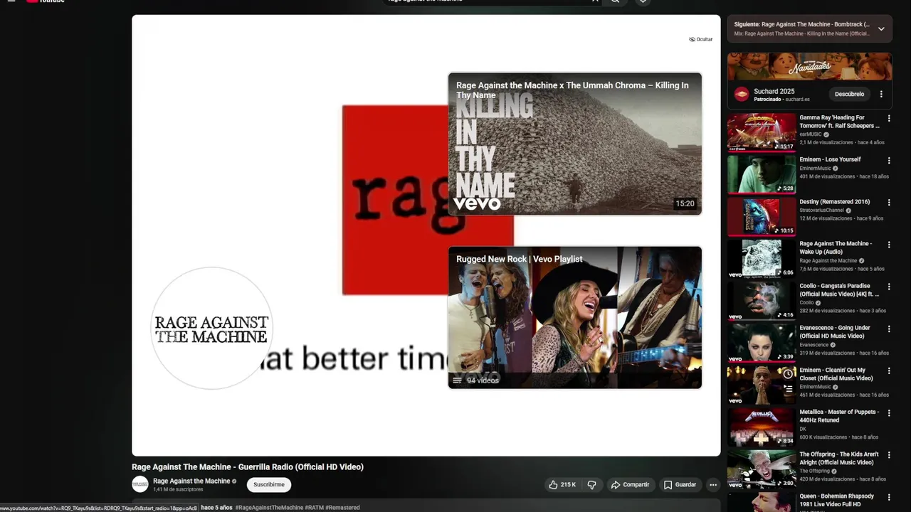Image resolution: width=911 pixels, height=512 pixels.
Task: Click Rage Against The Machine - Wake Up title
Action: [x=836, y=247]
